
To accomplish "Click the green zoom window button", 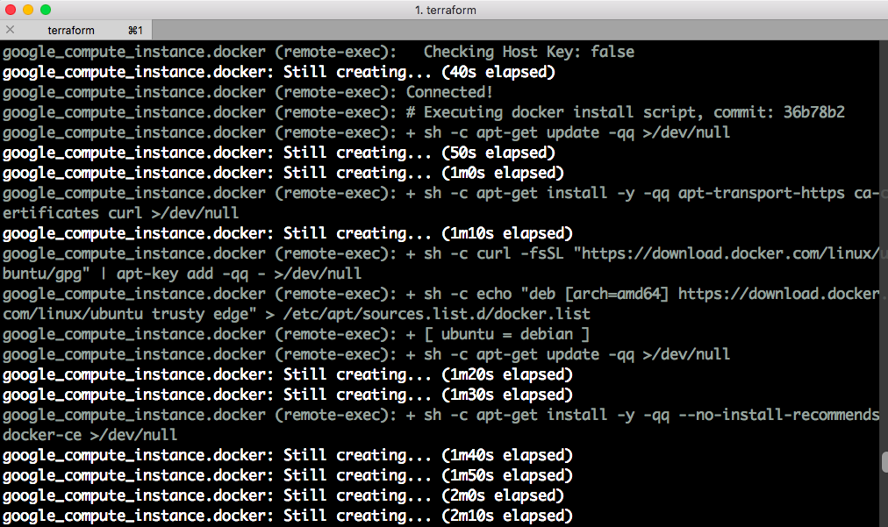I will point(46,10).
